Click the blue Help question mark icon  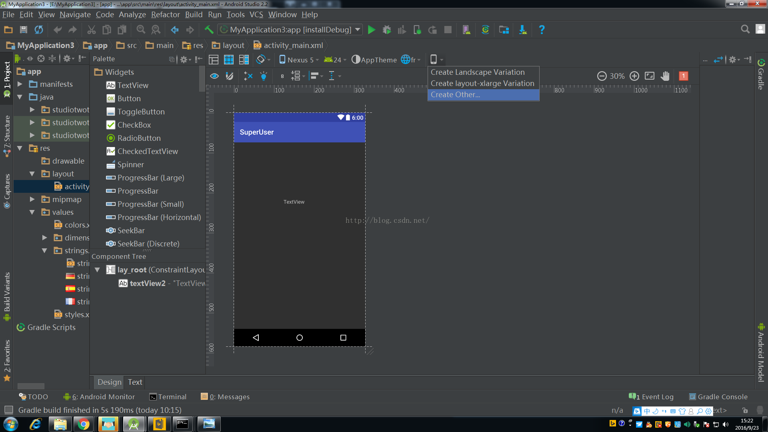coord(542,30)
